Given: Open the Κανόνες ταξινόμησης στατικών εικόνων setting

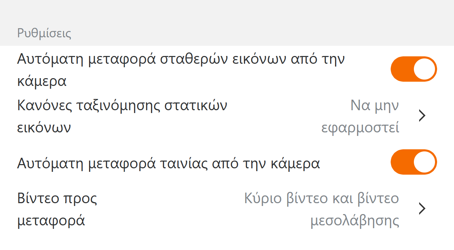Looking at the screenshot, I should point(122,116).
